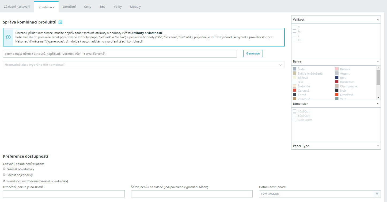Collapse the Barva attribute section
This screenshot has width=387, height=202.
click(377, 61)
